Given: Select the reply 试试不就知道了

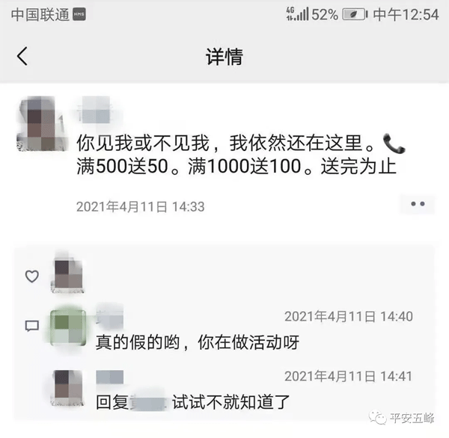Looking at the screenshot, I should pos(230,402).
